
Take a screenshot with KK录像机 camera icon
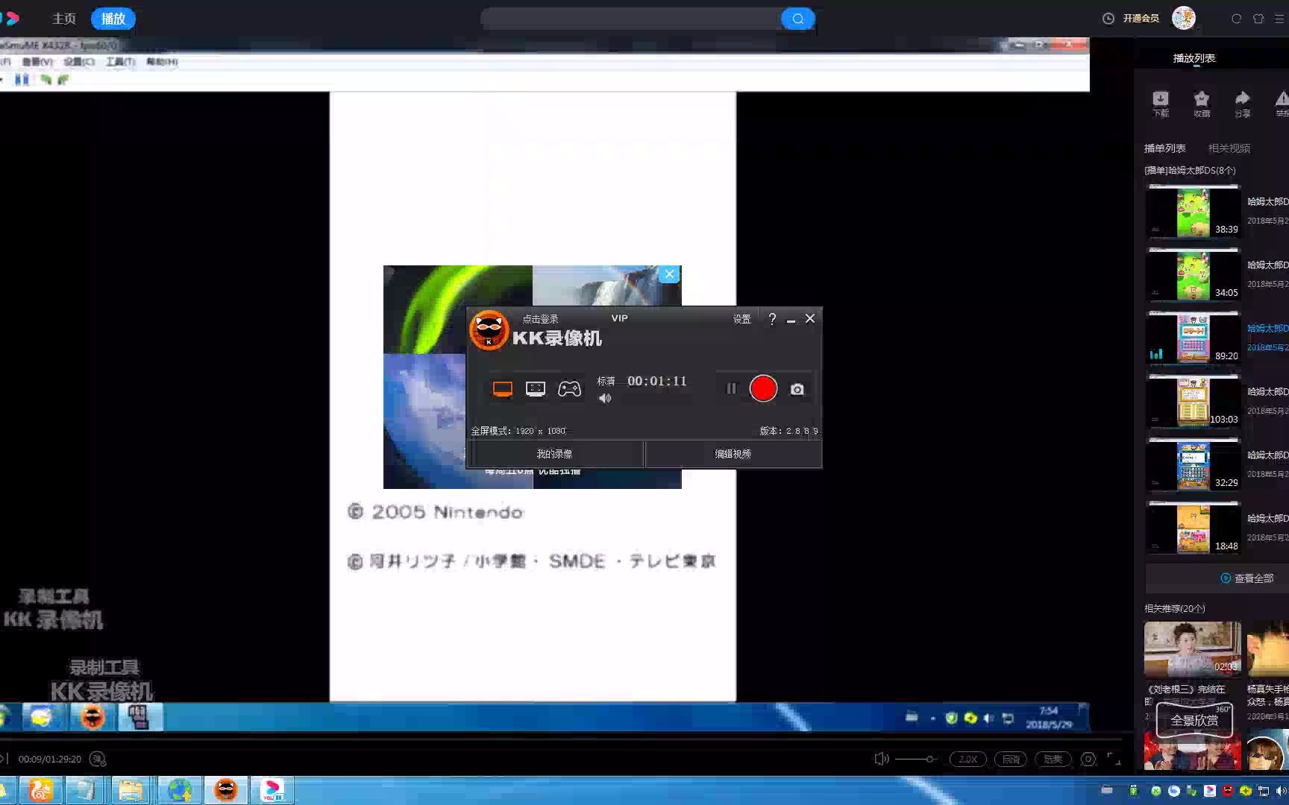coord(797,388)
